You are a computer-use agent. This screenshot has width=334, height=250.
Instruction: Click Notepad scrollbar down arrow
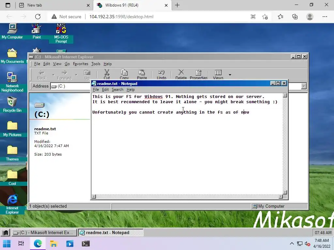pyautogui.click(x=285, y=192)
